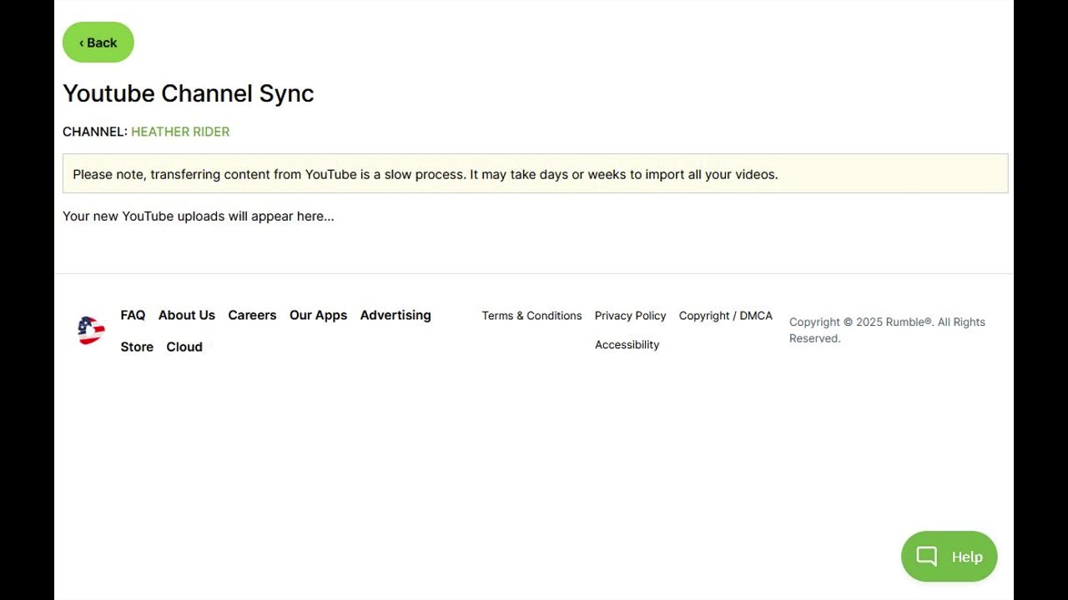This screenshot has width=1068, height=600.
Task: Go to the Accessibility page
Action: [x=627, y=345]
